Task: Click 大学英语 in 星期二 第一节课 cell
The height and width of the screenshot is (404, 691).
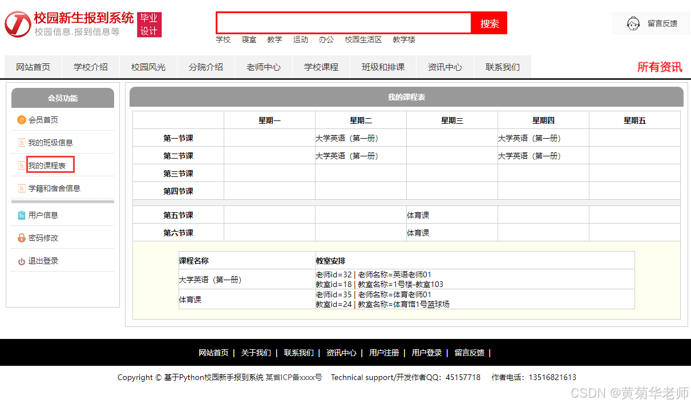Action: 347,138
